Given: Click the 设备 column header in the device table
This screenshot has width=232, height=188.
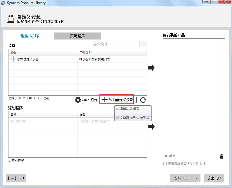Looking at the screenshot, I should [x=43, y=52].
